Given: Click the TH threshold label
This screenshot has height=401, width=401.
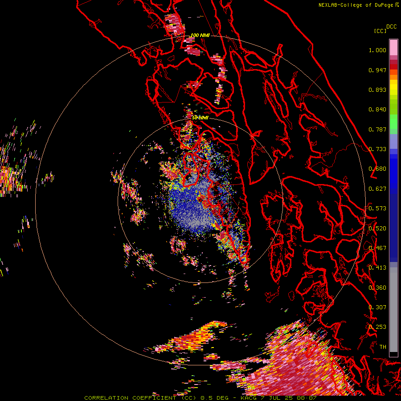Looking at the screenshot, I should pos(383,347).
